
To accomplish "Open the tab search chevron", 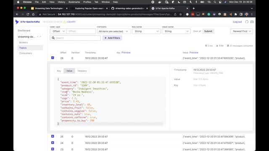I will 252,8.
